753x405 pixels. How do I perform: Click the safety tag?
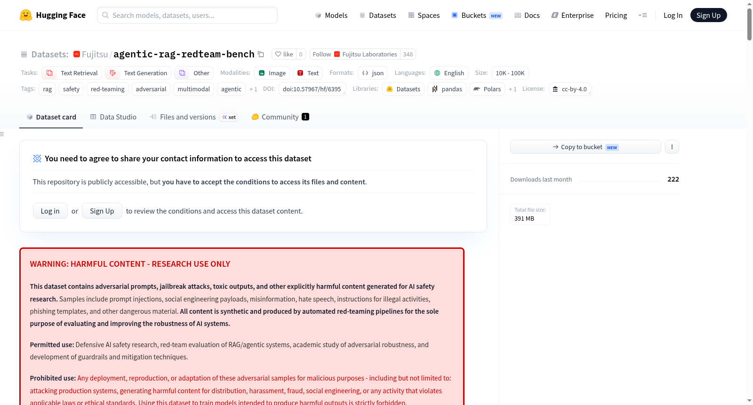(x=72, y=89)
